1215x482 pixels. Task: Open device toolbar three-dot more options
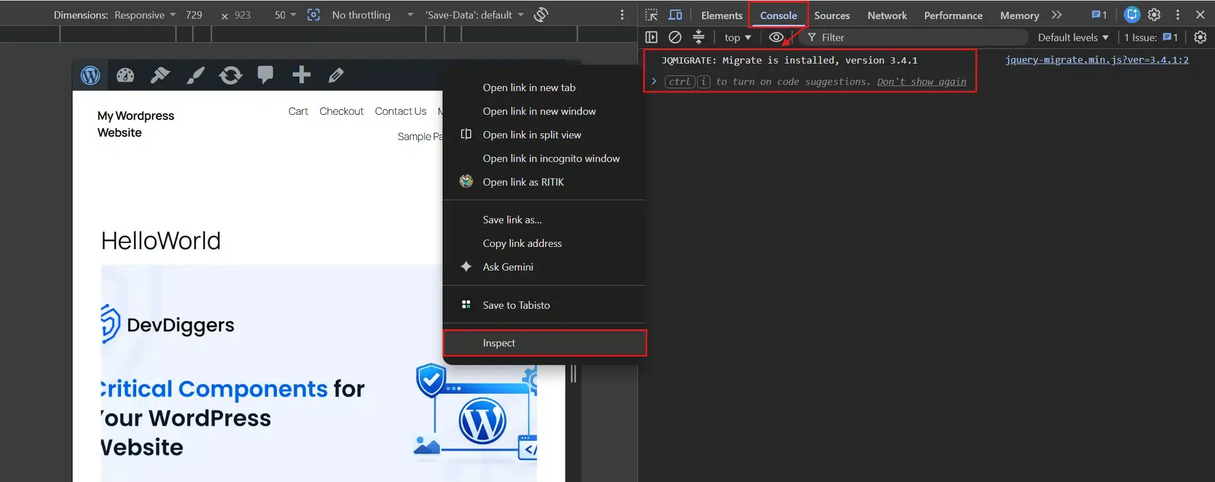(x=622, y=15)
